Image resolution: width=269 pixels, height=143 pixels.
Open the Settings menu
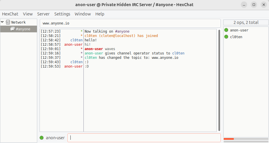62,14
